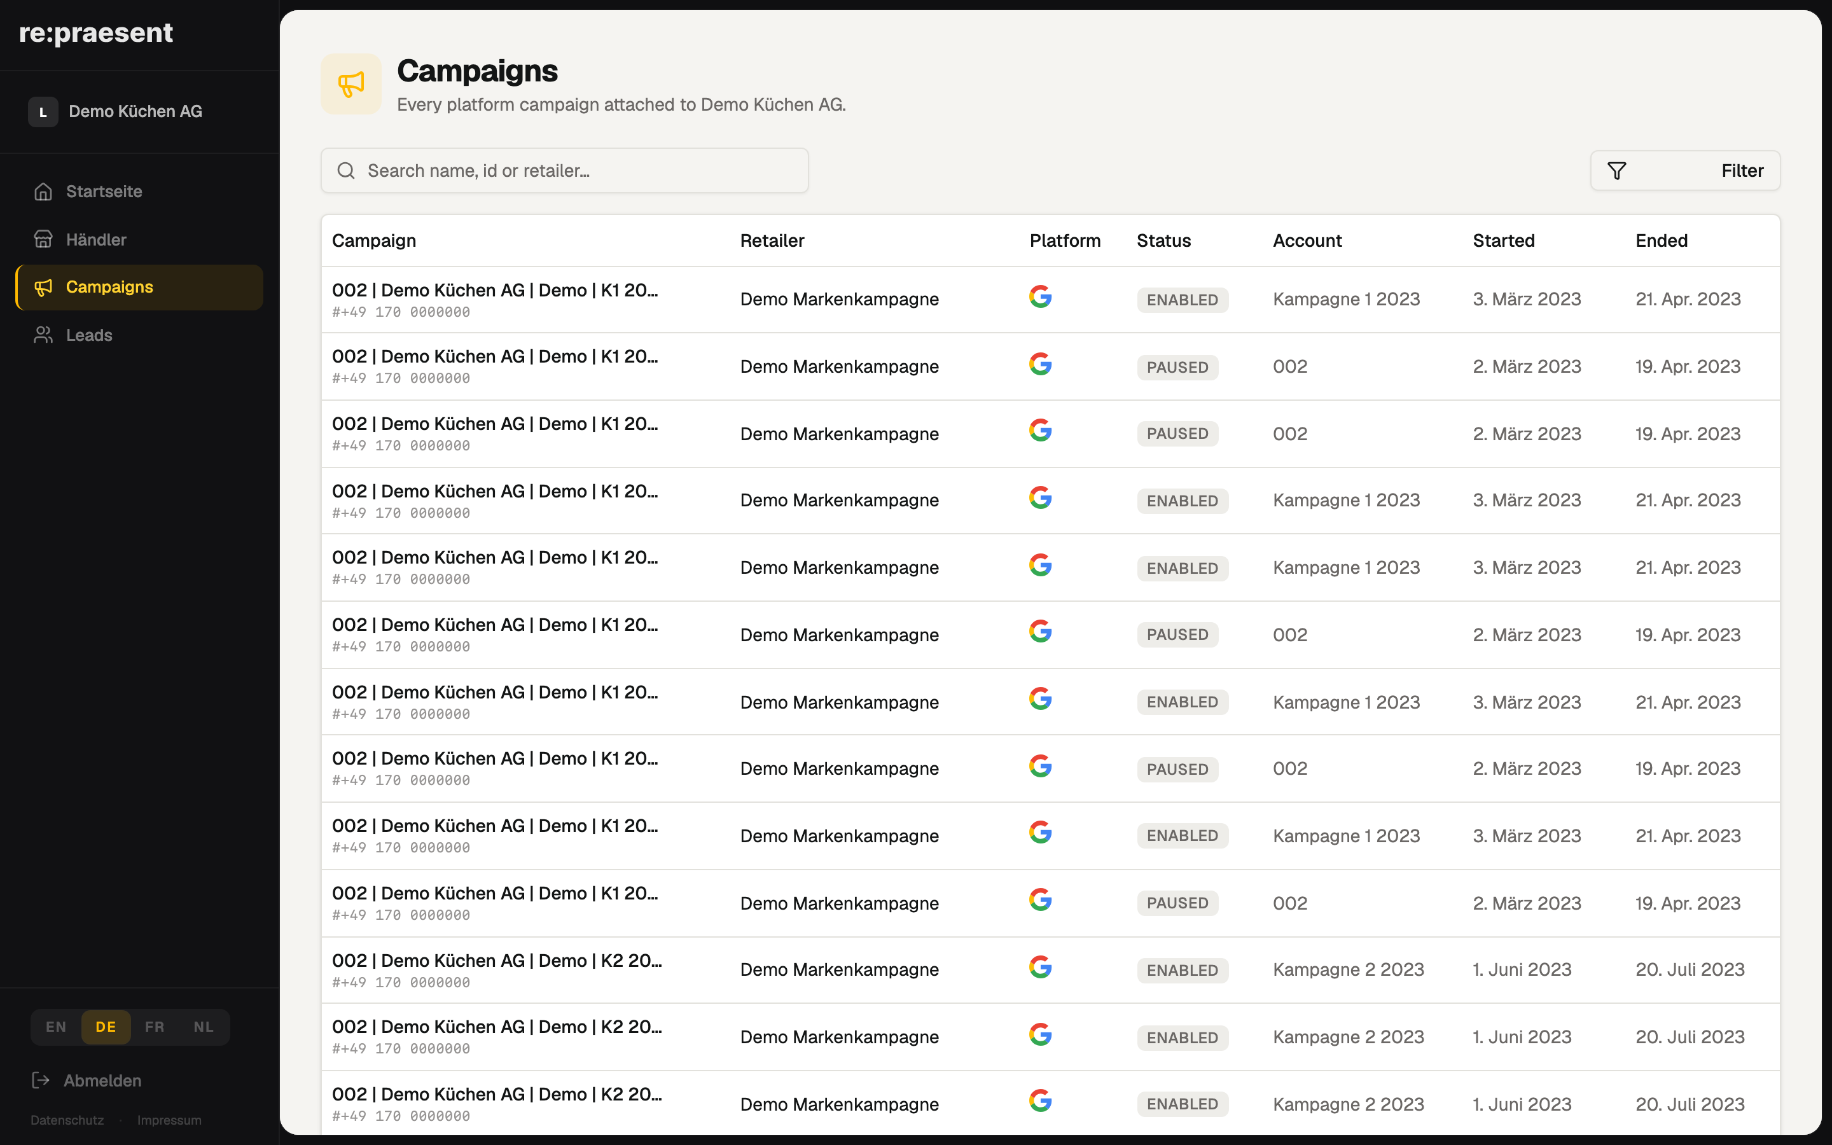1832x1145 pixels.
Task: Click Google icon in first K2 campaign row
Action: [x=1040, y=967]
